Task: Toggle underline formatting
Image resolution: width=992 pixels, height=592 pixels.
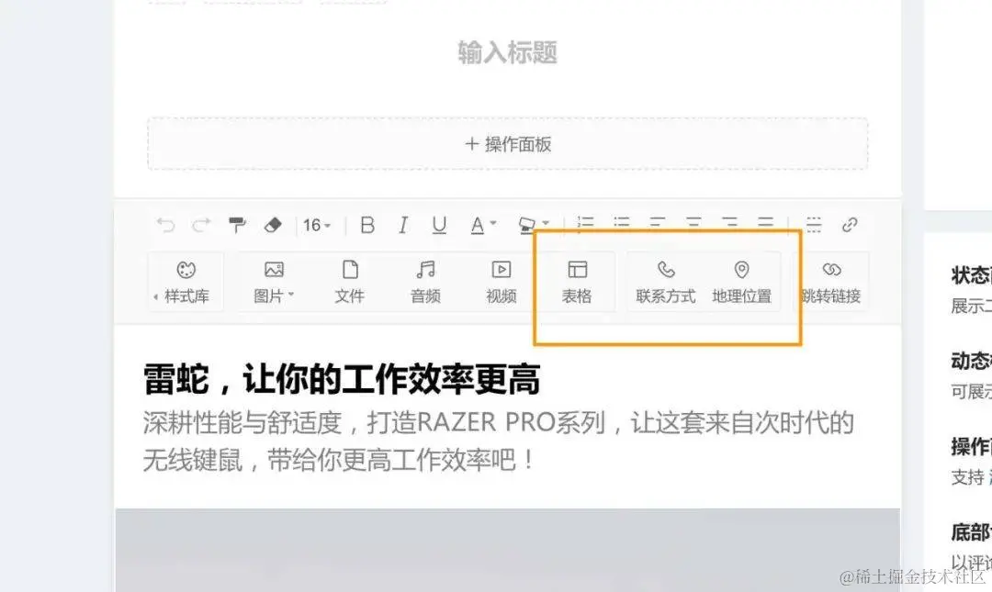Action: pos(439,225)
